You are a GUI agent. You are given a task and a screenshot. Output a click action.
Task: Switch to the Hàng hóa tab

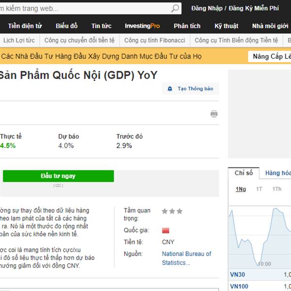[277, 173]
